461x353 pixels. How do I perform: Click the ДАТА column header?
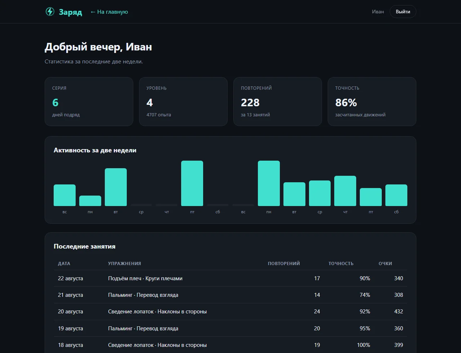coord(64,263)
